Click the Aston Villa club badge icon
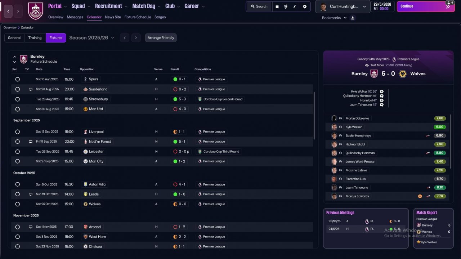Screen dimensions: 461x259 [x=85, y=184]
